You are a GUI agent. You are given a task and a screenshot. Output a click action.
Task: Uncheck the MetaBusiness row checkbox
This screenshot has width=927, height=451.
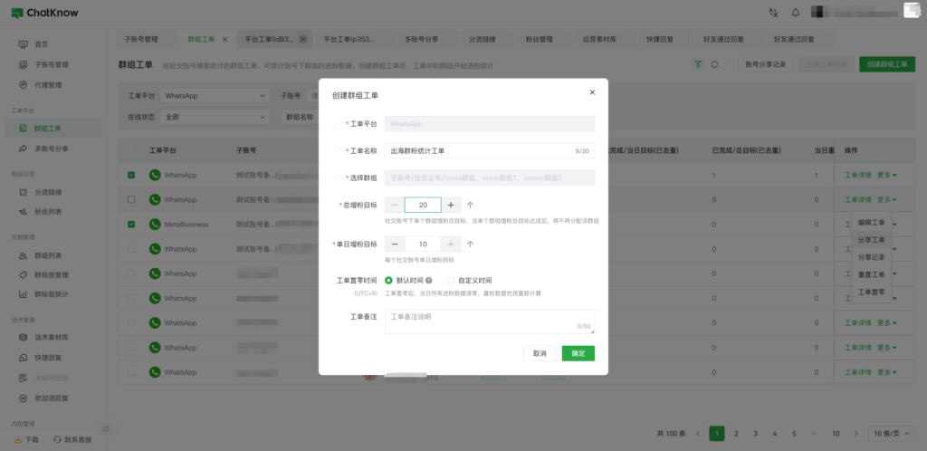click(x=131, y=225)
